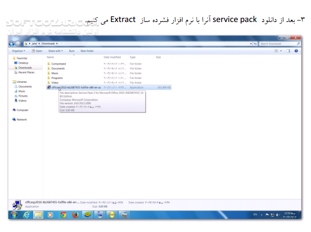Open Windows Explorer taskbar icon
The width and height of the screenshot is (311, 232).
click(38, 215)
